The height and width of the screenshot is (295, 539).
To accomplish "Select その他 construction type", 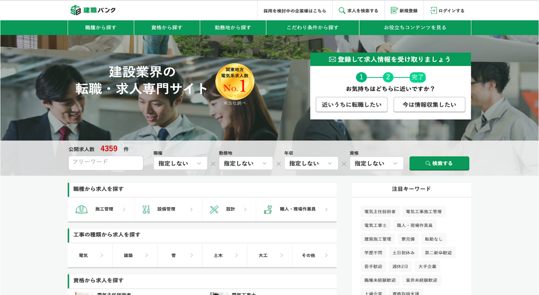I will click(x=314, y=255).
